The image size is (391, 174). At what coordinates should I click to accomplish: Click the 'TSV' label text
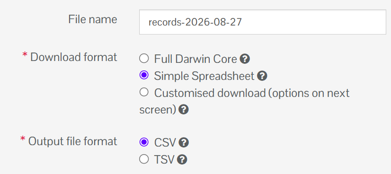(x=164, y=160)
